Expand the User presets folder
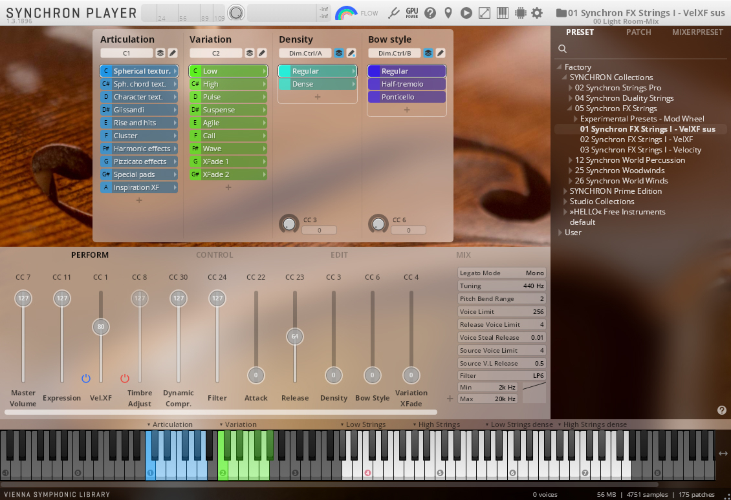 point(560,232)
